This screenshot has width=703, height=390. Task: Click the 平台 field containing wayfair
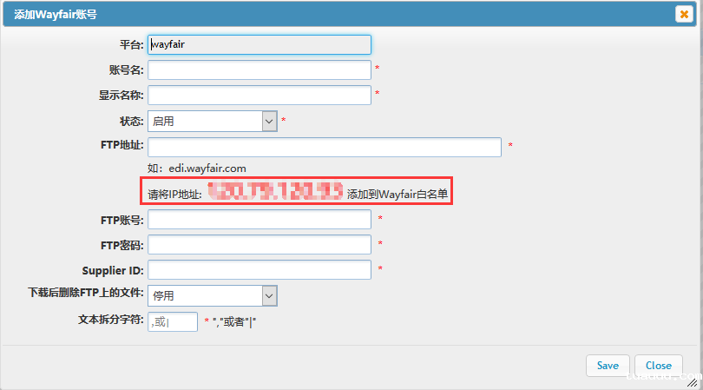[260, 44]
